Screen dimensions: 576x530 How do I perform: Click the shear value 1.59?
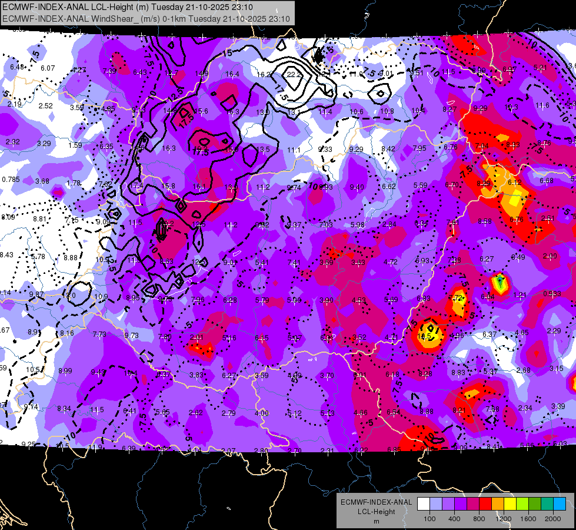[x=75, y=145]
